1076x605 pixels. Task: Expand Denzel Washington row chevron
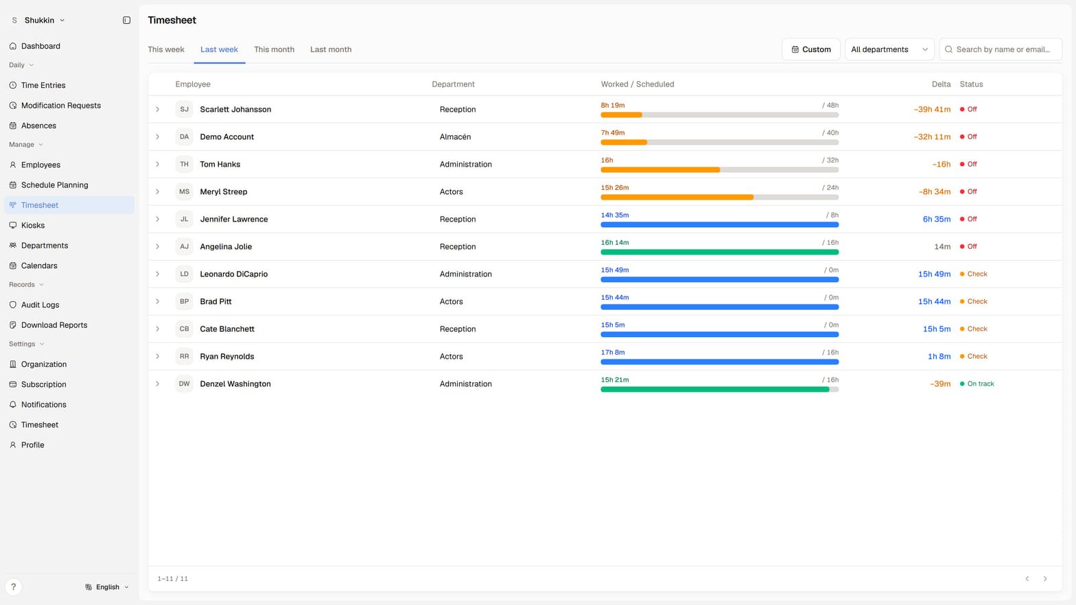pos(158,383)
